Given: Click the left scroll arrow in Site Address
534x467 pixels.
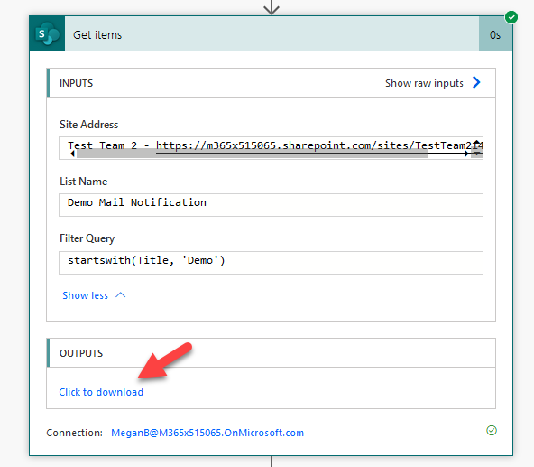Looking at the screenshot, I should [72, 154].
